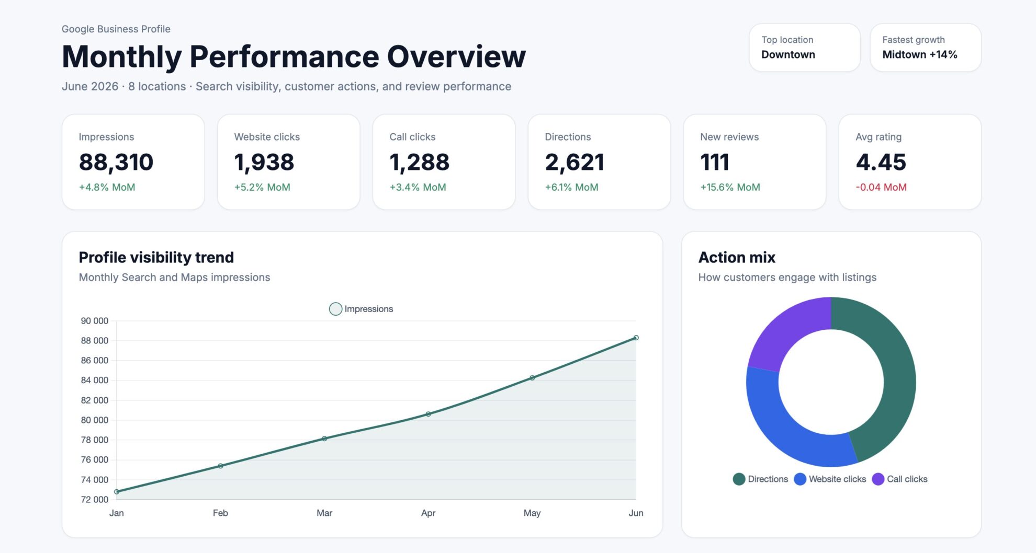
Task: Open the Fastest growth Midtown card
Action: click(926, 48)
